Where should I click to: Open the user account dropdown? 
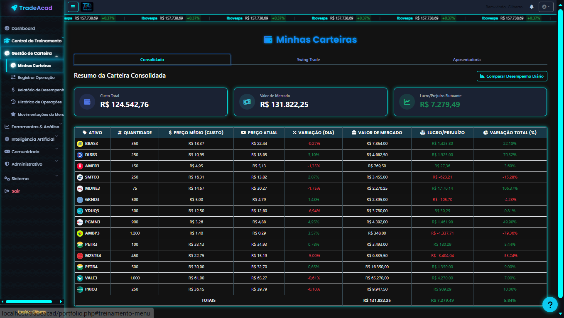tap(546, 7)
